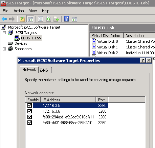Viewport: 155px width, 148px height.
Task: Click the Up One Level folder icon
Action: coord(22,19)
